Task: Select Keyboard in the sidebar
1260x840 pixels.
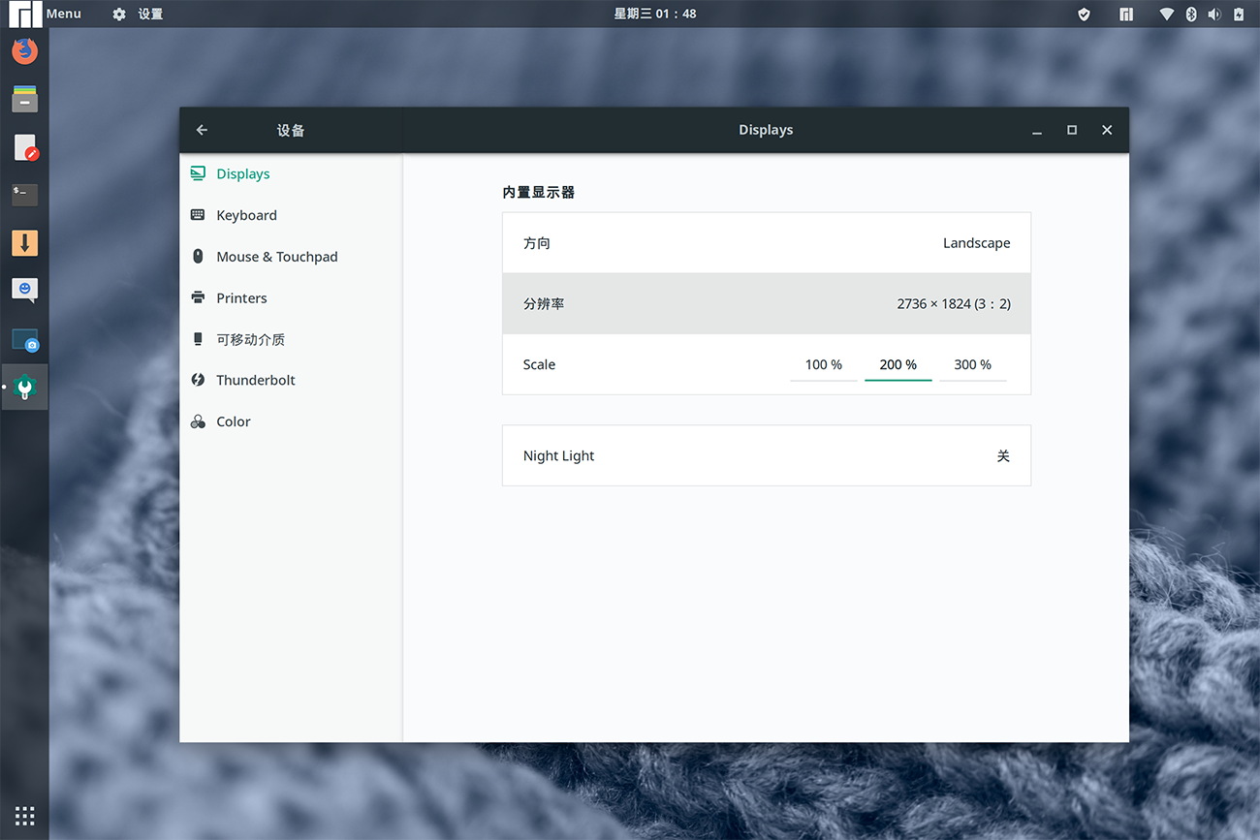Action: pyautogui.click(x=246, y=215)
